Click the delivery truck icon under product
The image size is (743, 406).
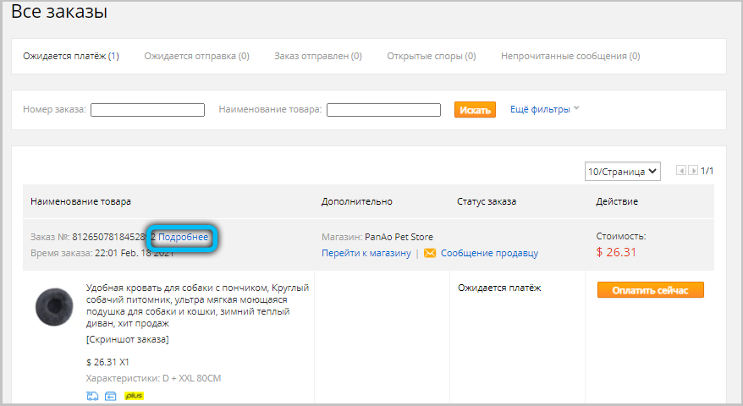point(91,395)
